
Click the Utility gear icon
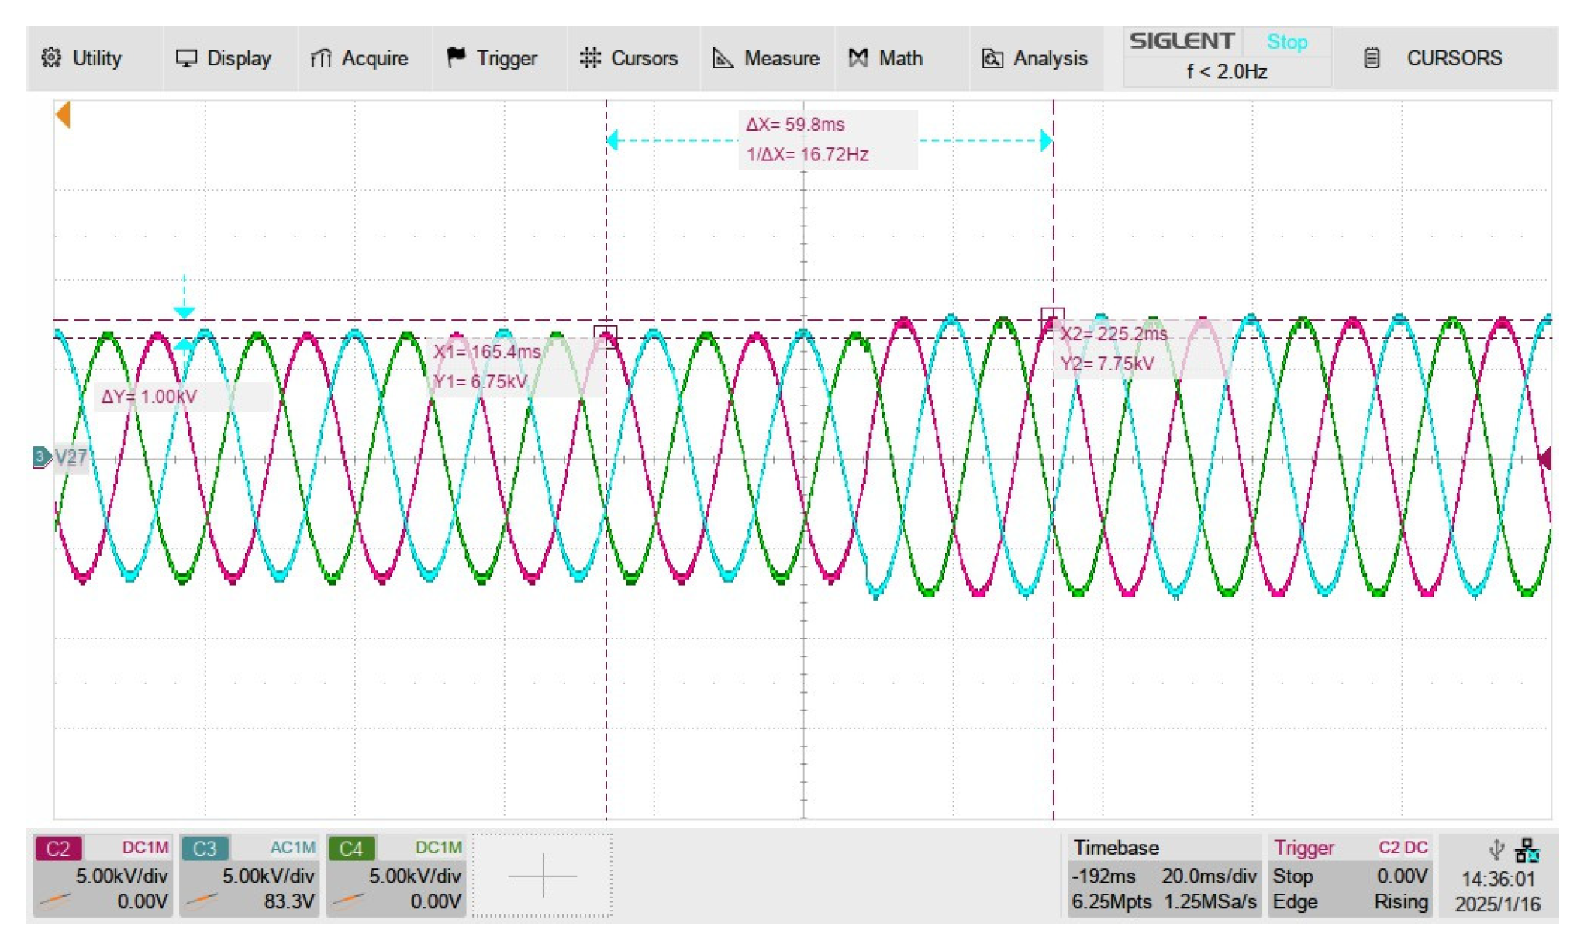pyautogui.click(x=51, y=58)
